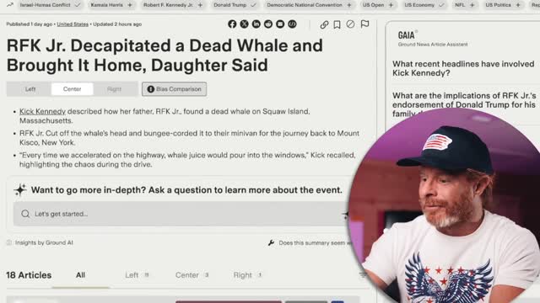Click the webcam video overlay

(445, 206)
